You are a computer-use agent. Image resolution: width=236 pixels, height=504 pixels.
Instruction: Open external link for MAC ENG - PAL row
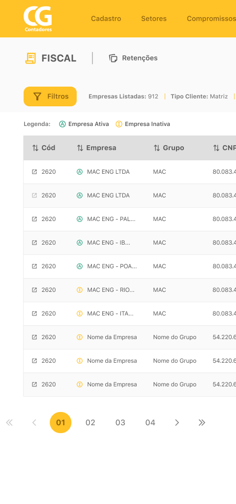34,219
